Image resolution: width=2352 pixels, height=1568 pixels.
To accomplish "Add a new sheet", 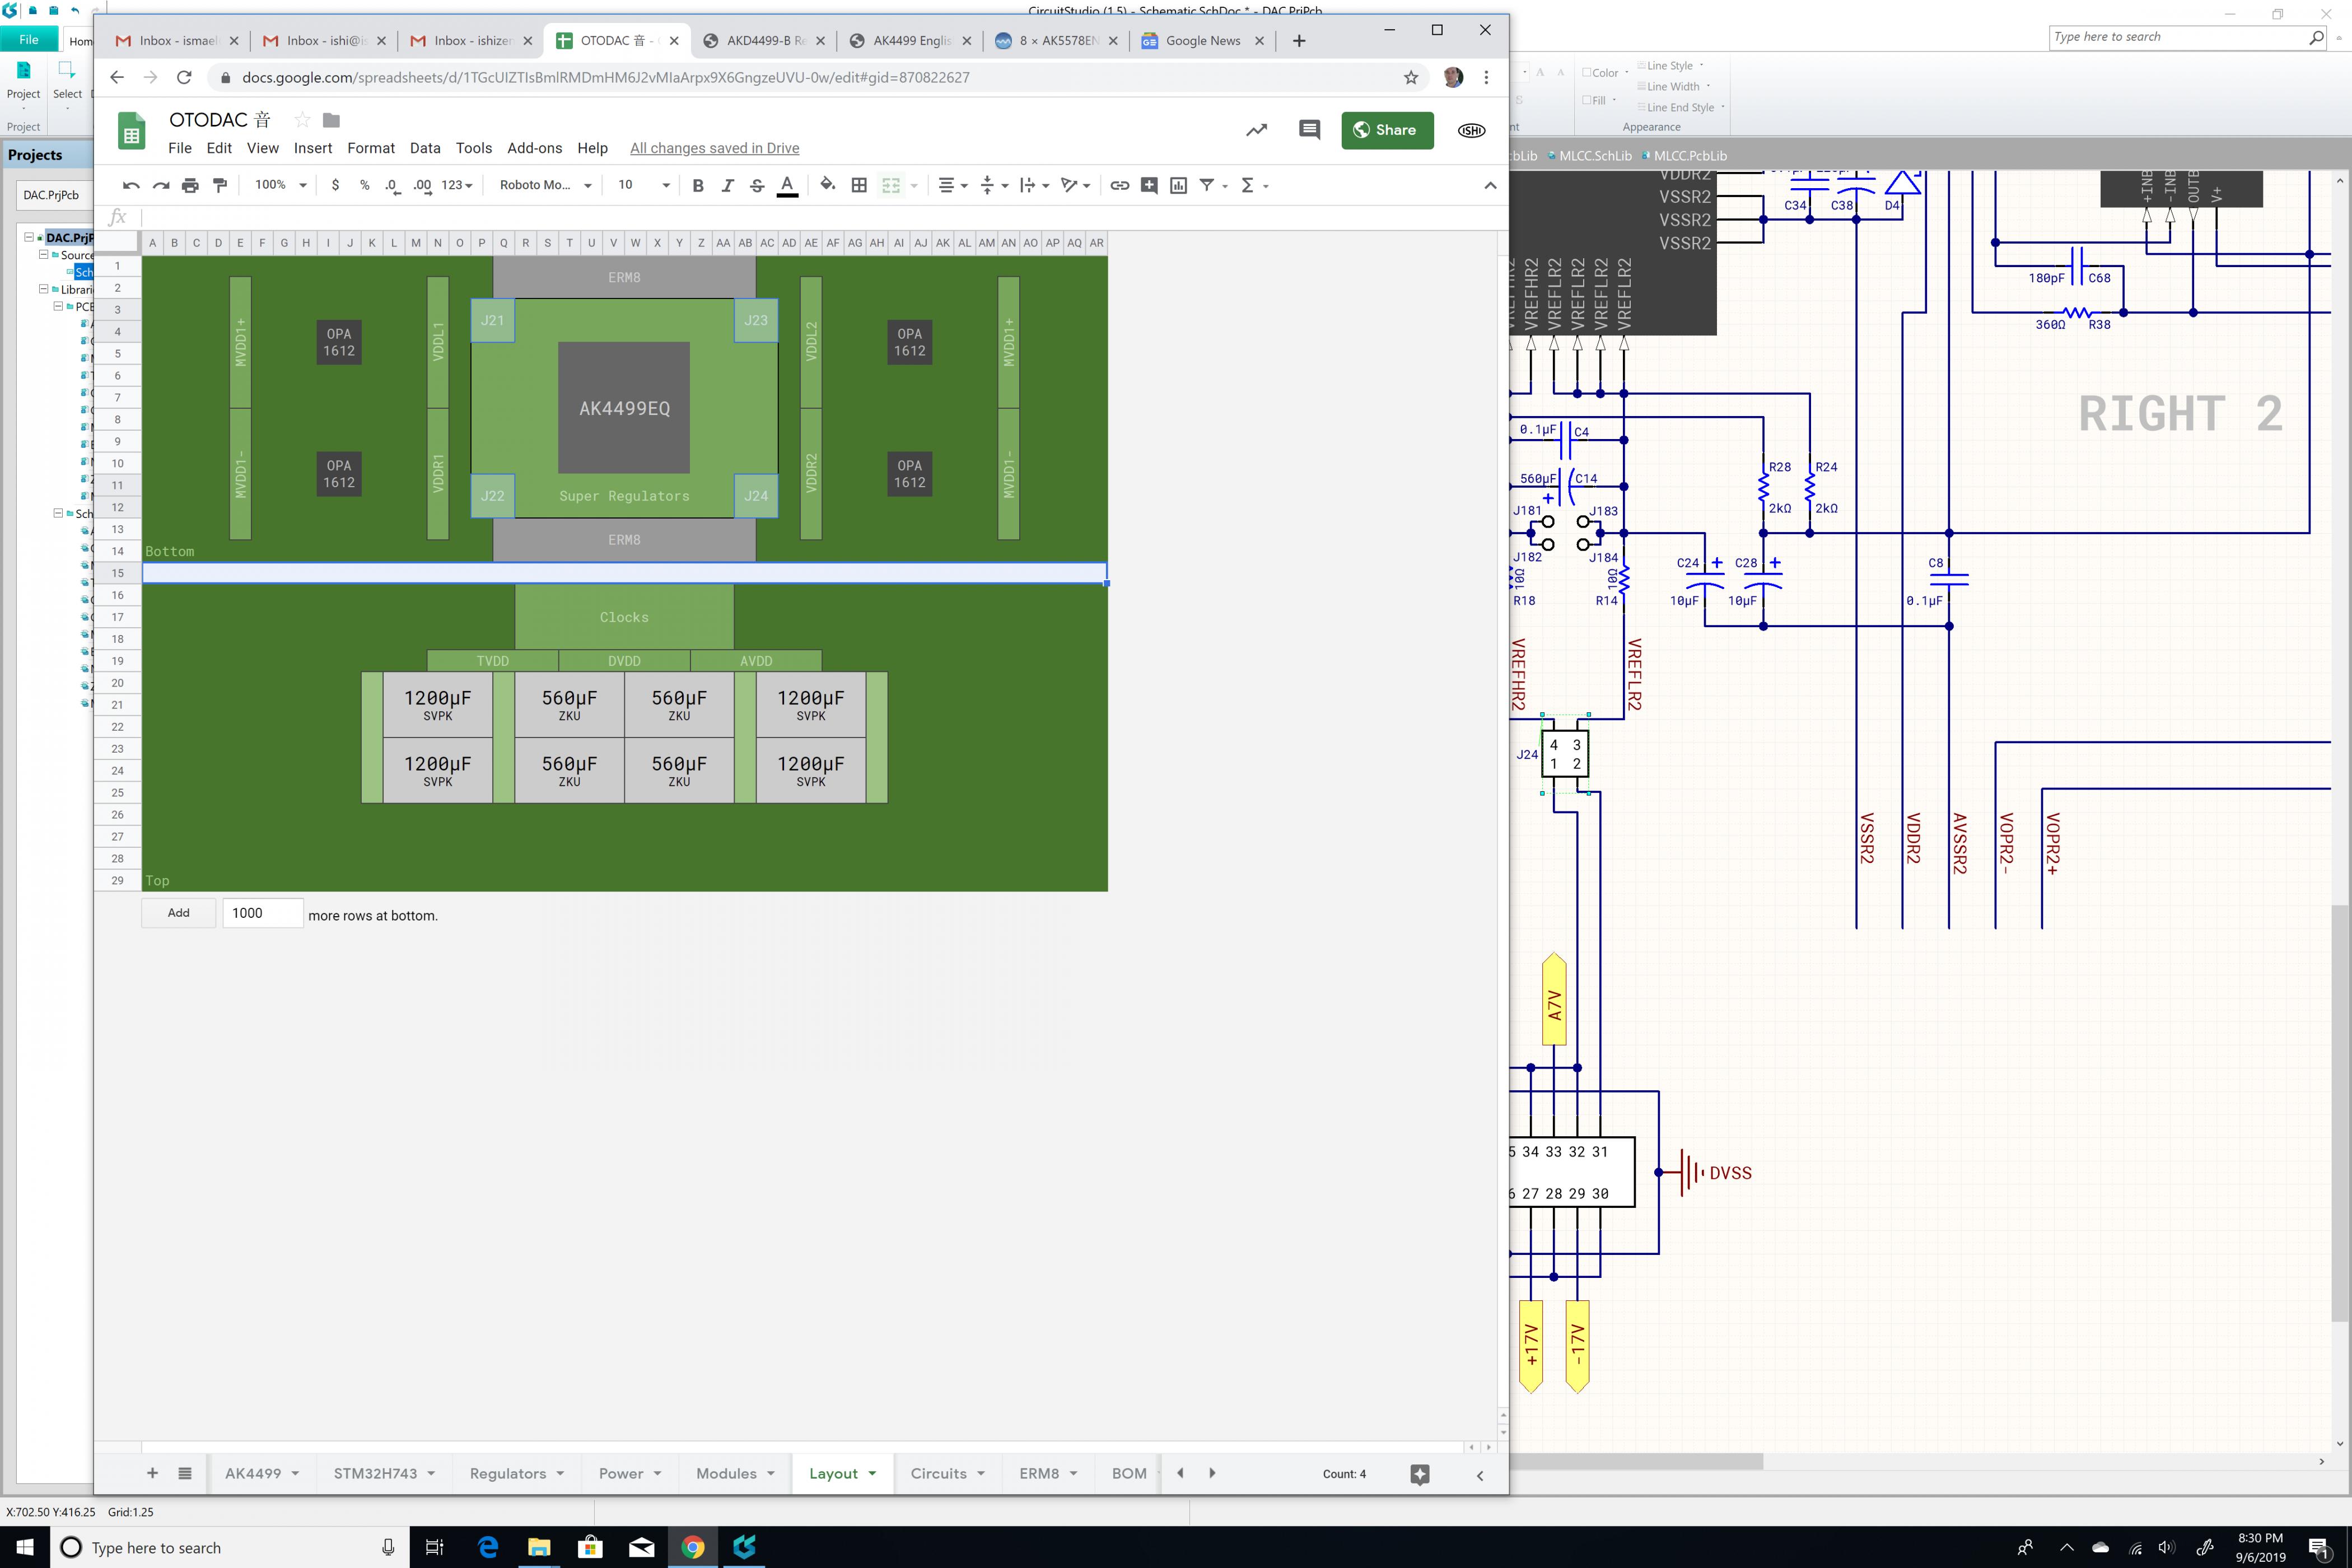I will (152, 1473).
